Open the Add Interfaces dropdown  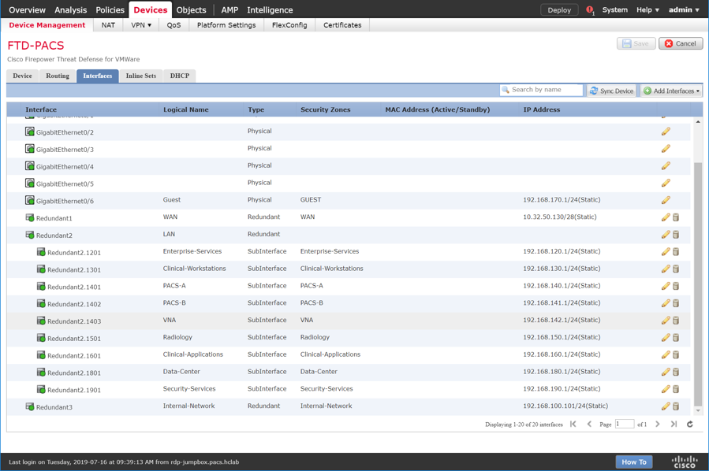pos(671,91)
